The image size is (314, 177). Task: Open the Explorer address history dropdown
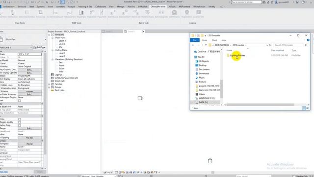pyautogui.click(x=267, y=45)
